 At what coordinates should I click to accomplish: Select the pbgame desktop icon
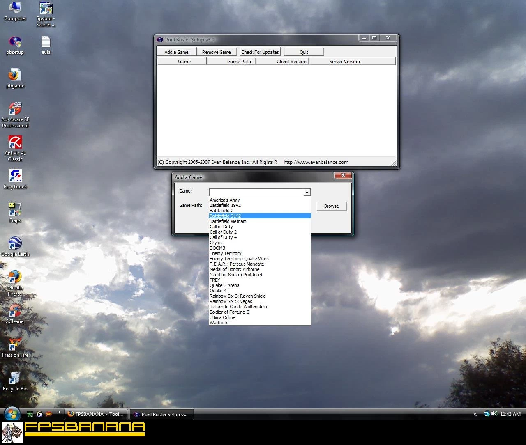click(x=15, y=79)
